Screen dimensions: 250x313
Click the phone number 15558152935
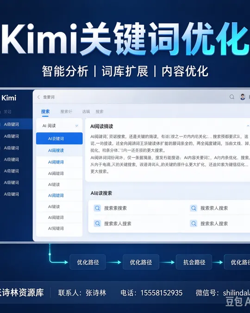(x=162, y=293)
